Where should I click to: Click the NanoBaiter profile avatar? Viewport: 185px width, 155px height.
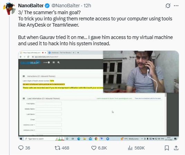click(9, 9)
